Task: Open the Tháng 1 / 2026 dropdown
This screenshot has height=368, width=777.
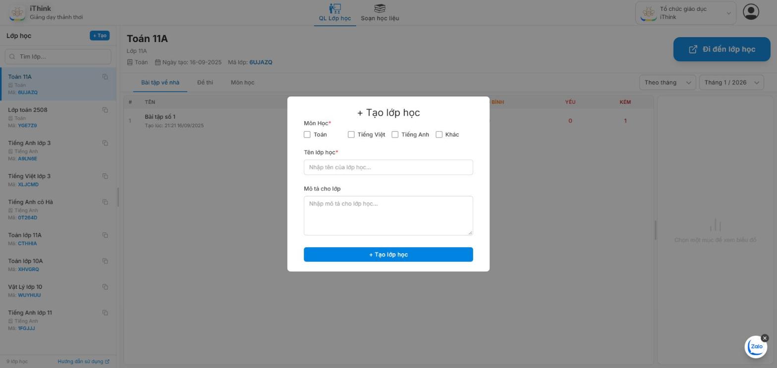Action: tap(731, 83)
